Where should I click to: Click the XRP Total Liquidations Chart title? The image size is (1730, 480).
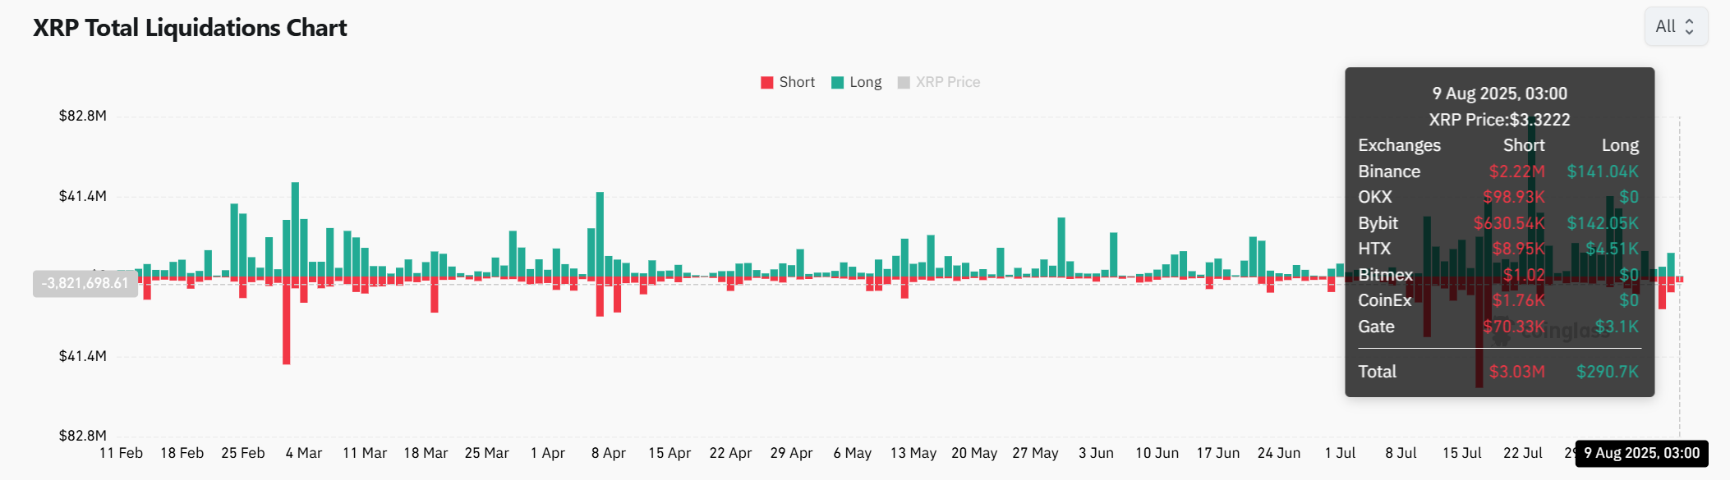pyautogui.click(x=190, y=28)
